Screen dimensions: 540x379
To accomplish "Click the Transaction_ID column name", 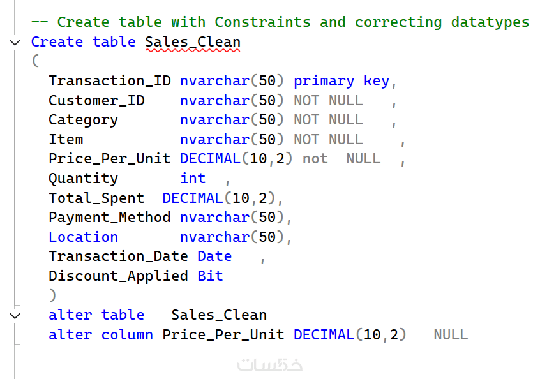I will (x=109, y=81).
